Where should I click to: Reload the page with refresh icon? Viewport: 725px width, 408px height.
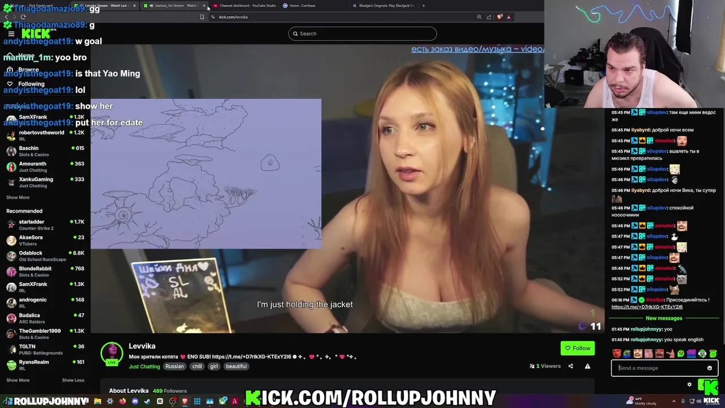click(23, 17)
